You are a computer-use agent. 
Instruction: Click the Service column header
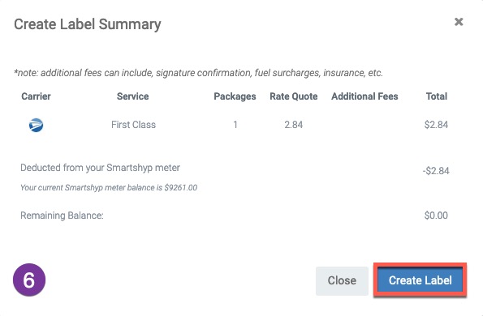(x=133, y=96)
